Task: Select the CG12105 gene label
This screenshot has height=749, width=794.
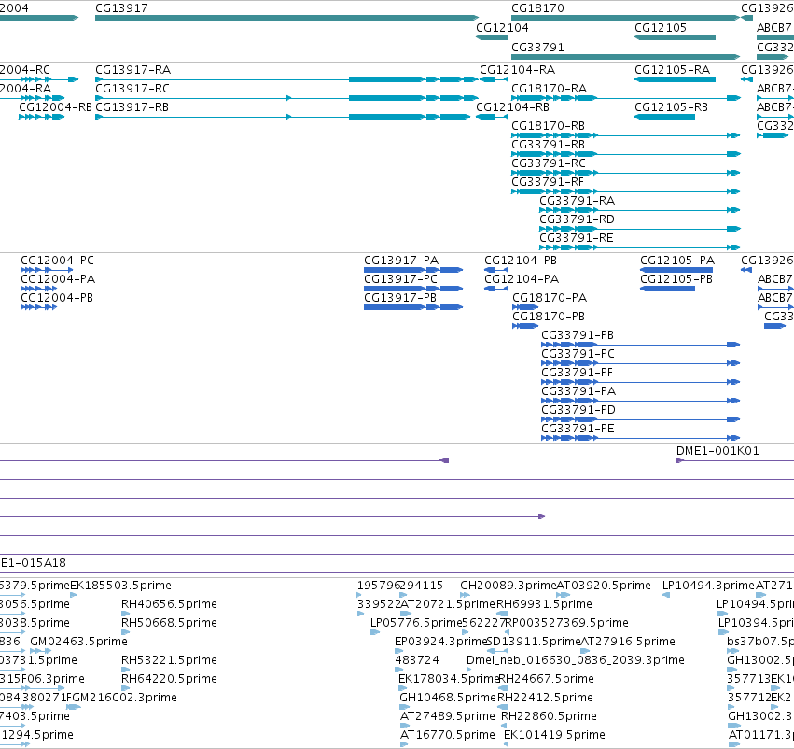Action: pyautogui.click(x=661, y=27)
